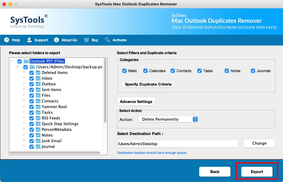Open the Help menu item
This screenshot has height=182, width=283.
point(12,40)
